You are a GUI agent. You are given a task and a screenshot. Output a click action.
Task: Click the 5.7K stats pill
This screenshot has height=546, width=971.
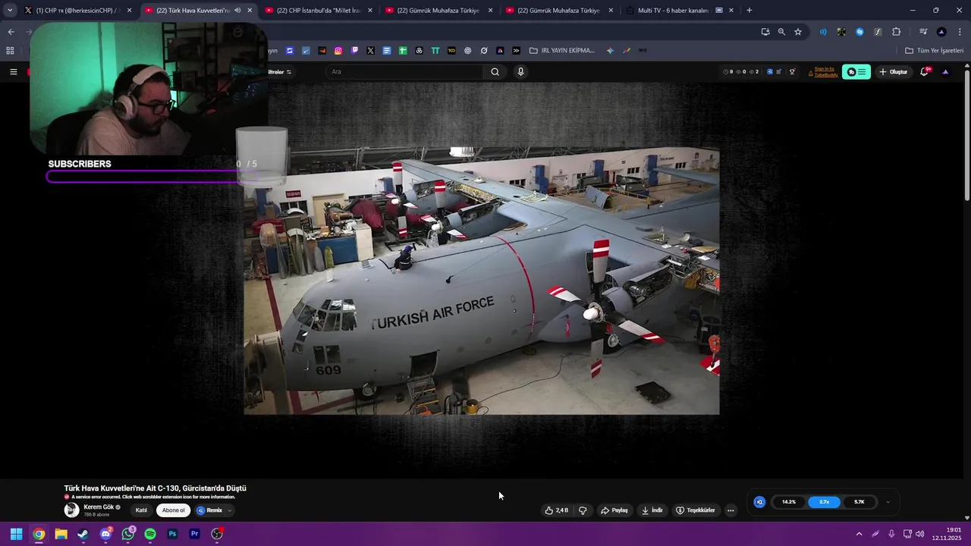coord(859,502)
